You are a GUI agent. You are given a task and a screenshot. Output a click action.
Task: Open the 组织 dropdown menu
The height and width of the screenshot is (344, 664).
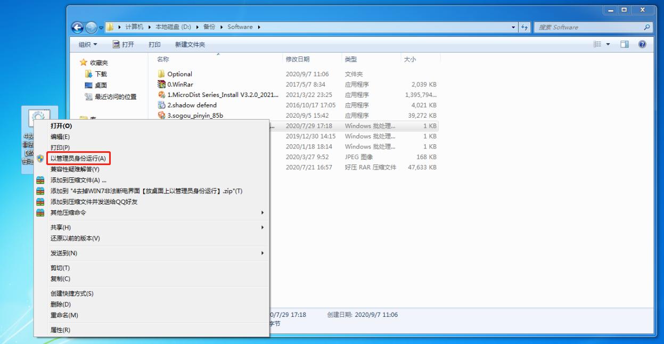click(x=88, y=45)
